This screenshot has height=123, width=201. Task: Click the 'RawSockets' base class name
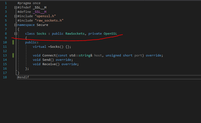[x=75, y=34]
